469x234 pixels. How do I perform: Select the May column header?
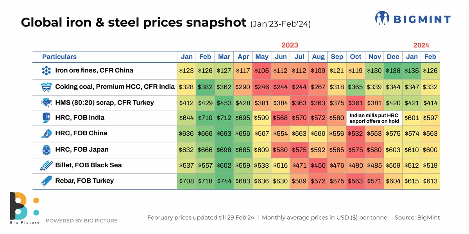262,57
